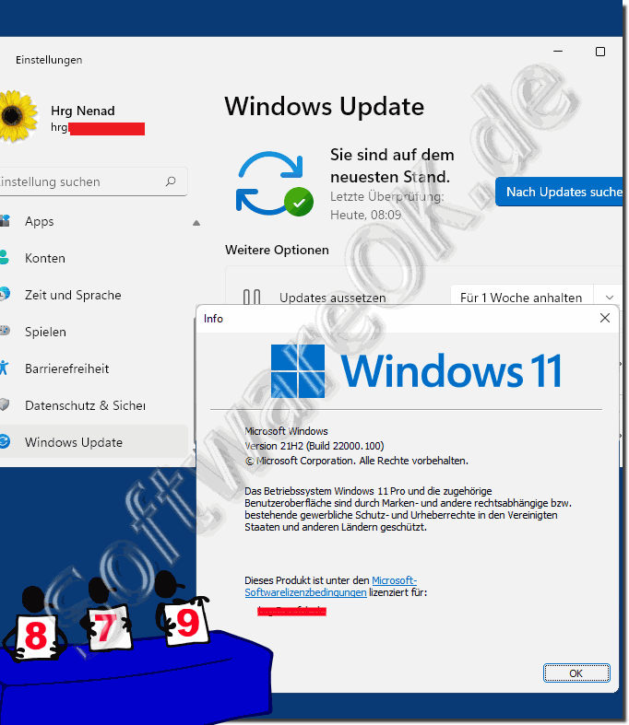Image resolution: width=629 pixels, height=725 pixels.
Task: Click the Windows 11 logo in Info dialog
Action: pyautogui.click(x=416, y=371)
